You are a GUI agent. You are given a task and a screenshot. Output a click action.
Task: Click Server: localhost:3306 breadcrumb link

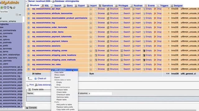coord(39,1)
